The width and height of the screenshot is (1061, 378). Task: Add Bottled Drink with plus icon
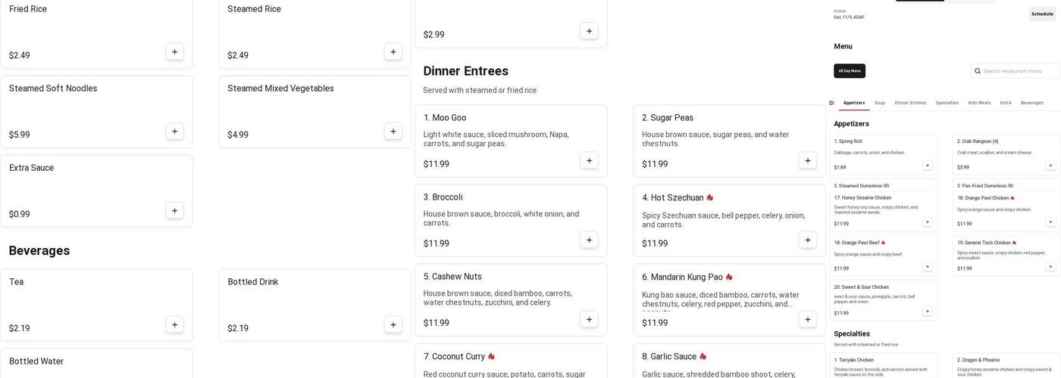(x=393, y=325)
